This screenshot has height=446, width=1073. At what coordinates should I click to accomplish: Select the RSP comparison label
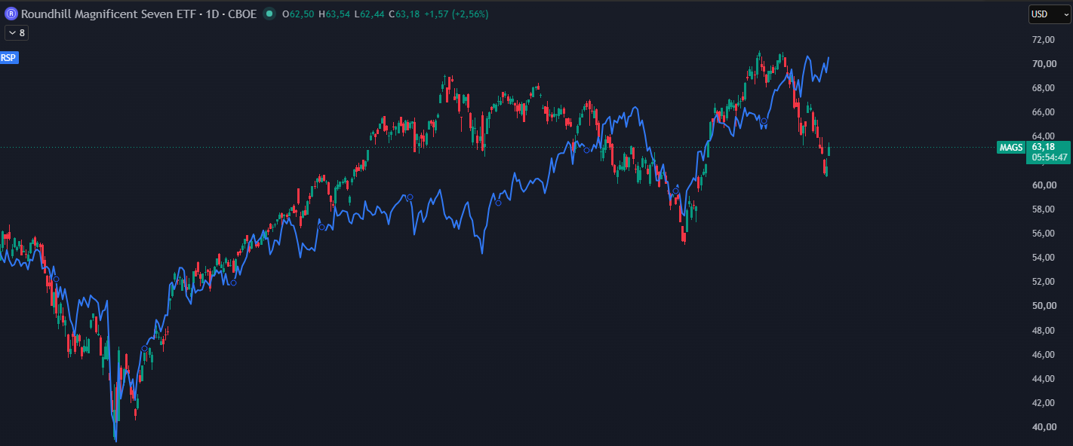point(8,57)
